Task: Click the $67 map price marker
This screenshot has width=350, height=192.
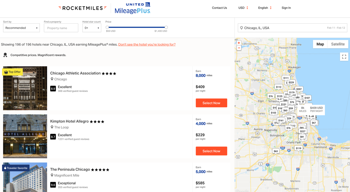Action: [314, 123]
